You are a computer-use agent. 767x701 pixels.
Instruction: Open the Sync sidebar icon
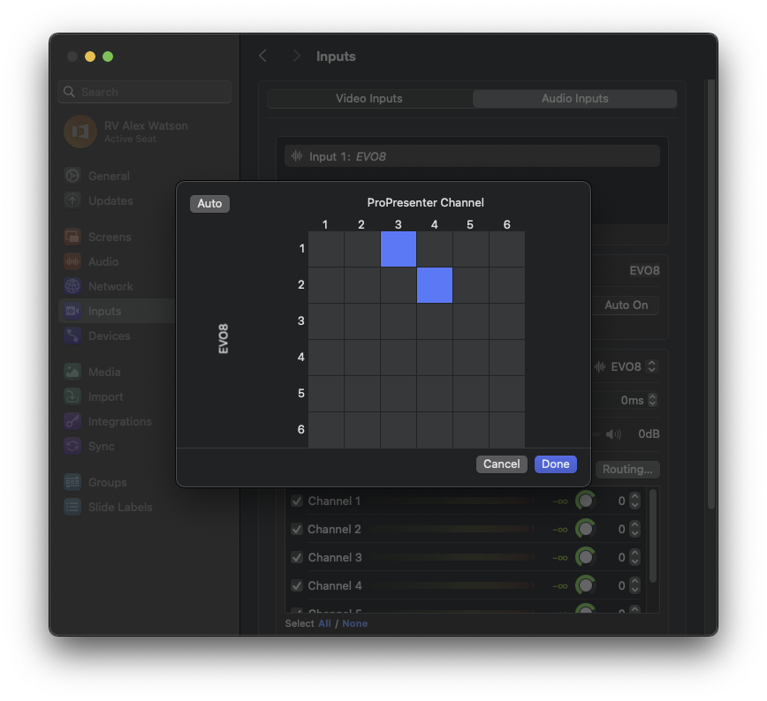(x=72, y=446)
